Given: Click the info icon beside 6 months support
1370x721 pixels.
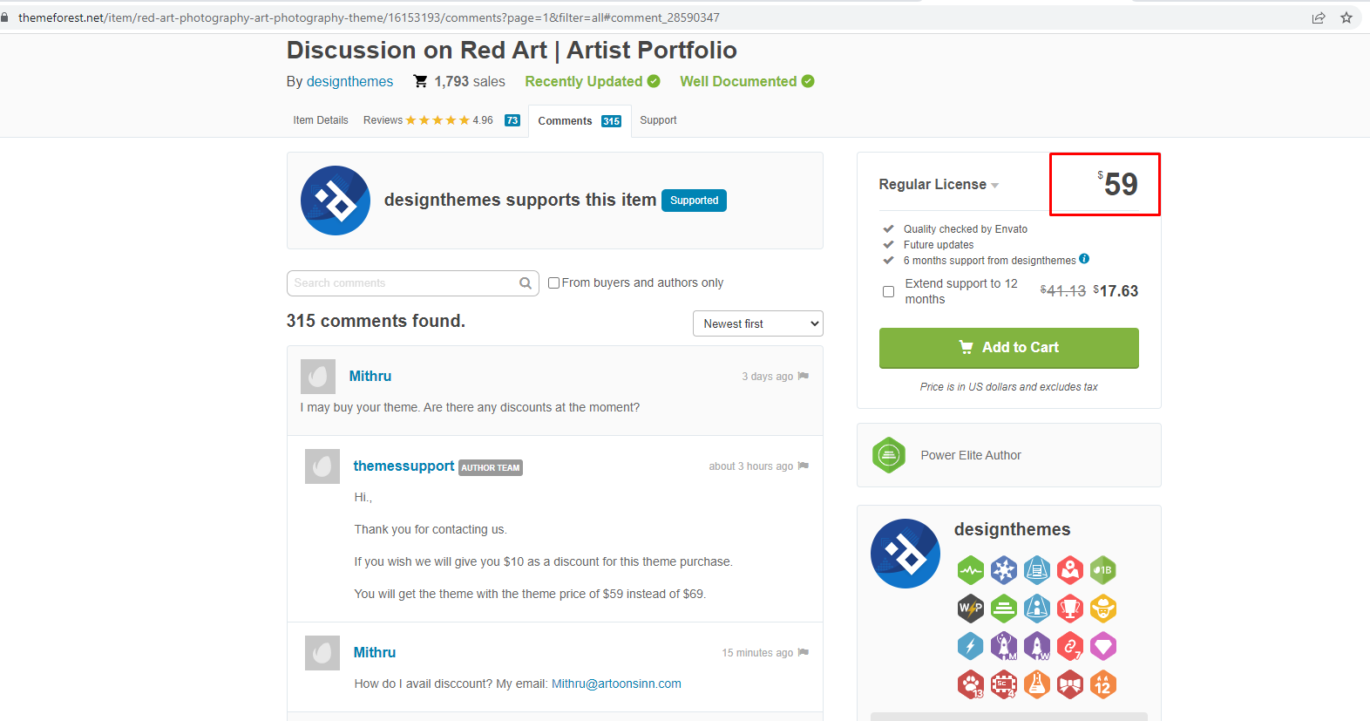Looking at the screenshot, I should tap(1084, 259).
